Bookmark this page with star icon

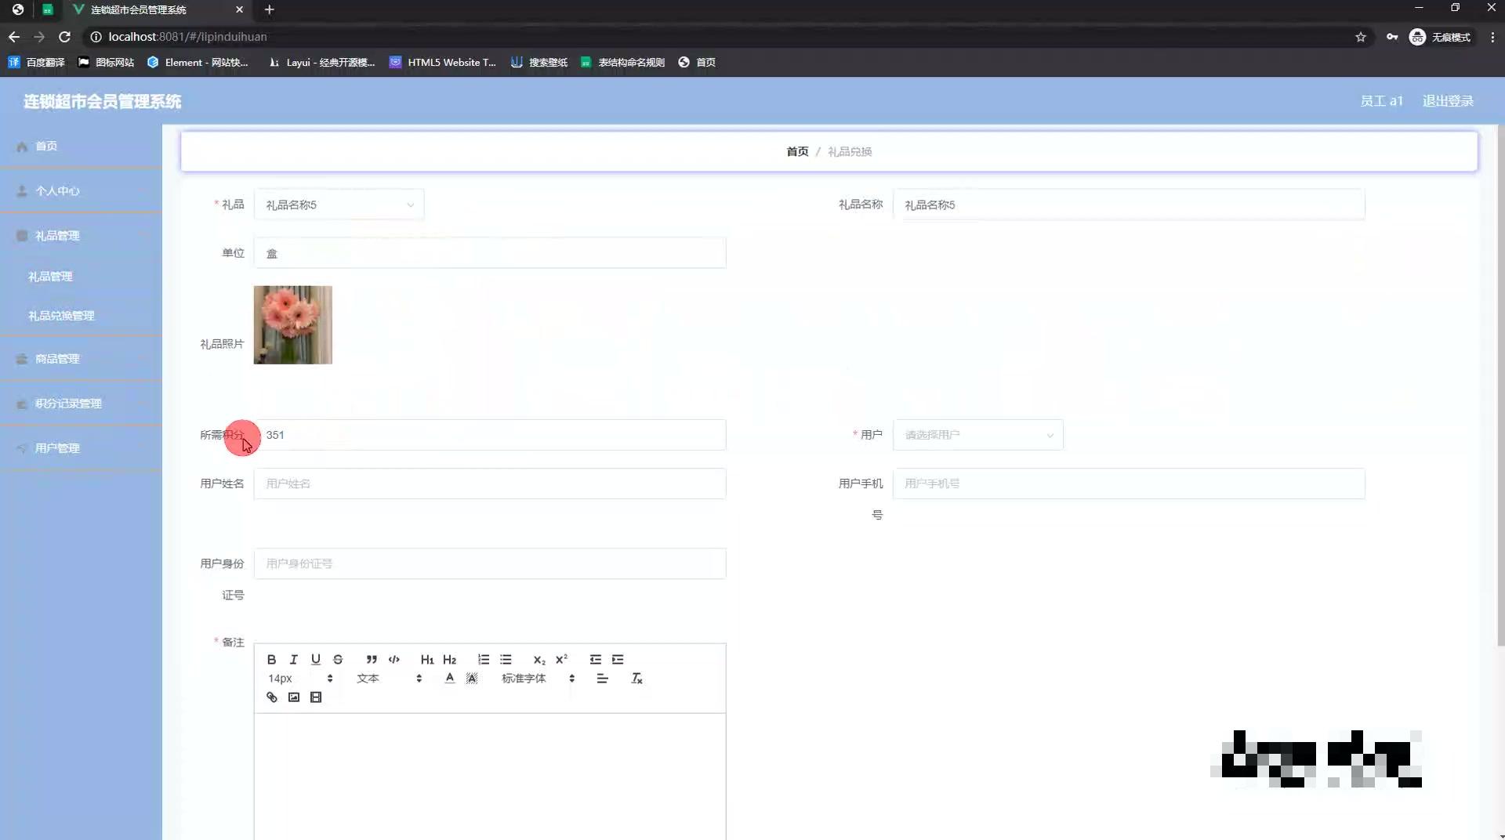[x=1361, y=37]
